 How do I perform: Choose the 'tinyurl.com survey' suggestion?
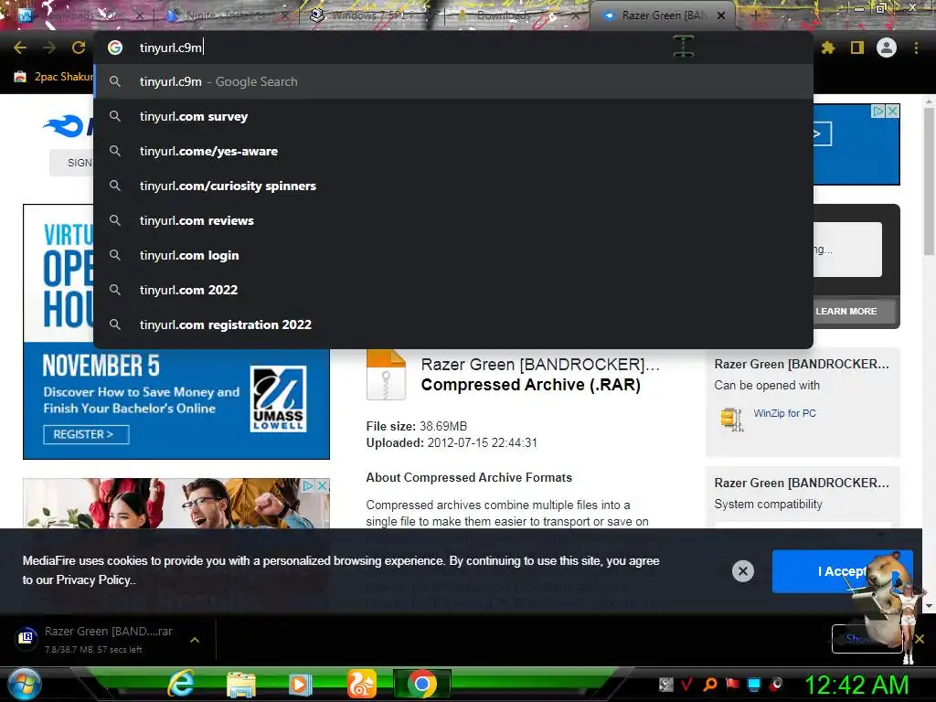point(453,116)
